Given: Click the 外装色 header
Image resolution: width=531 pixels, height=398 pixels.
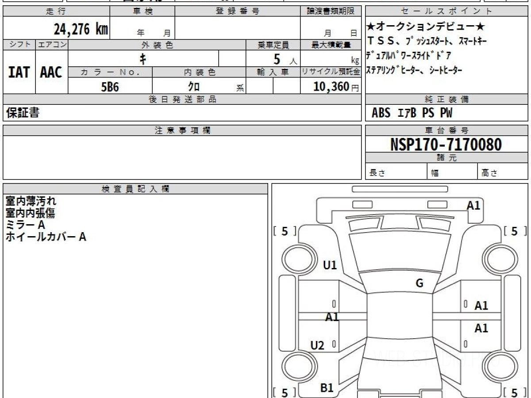Looking at the screenshot, I should point(157,45).
